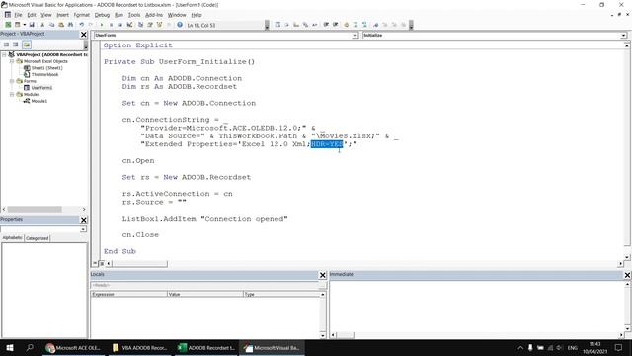
Task: Click the Uncomment Block toolbar icon
Action: coord(364,25)
